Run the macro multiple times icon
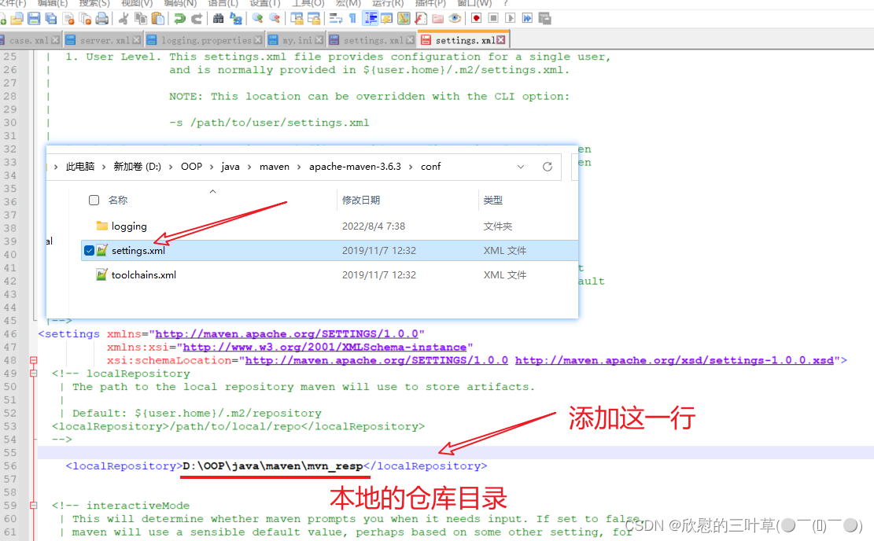 (x=527, y=18)
